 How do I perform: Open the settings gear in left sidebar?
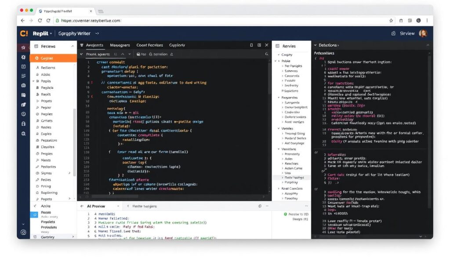[x=24, y=57]
